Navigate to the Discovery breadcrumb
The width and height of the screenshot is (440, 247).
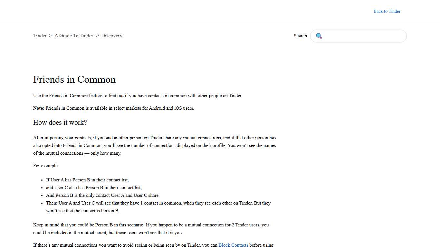click(111, 36)
